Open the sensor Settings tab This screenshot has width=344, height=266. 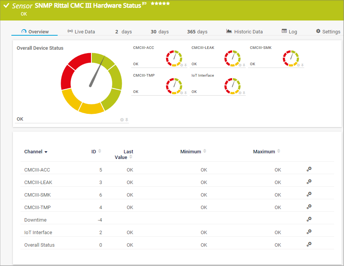328,31
